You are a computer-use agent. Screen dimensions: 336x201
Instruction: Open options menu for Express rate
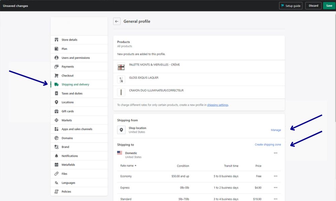[276, 188]
